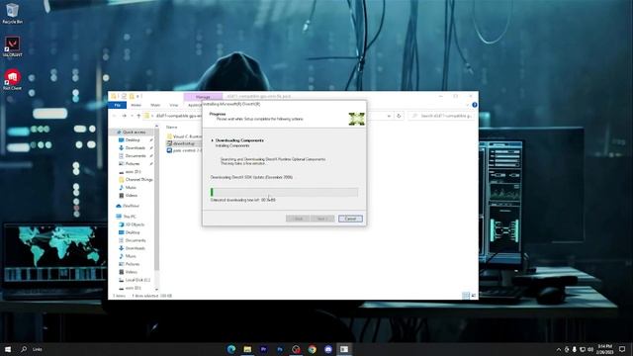Viewport: 633px width, 356px height.
Task: Open Premiere Pro from the taskbar
Action: [264, 349]
